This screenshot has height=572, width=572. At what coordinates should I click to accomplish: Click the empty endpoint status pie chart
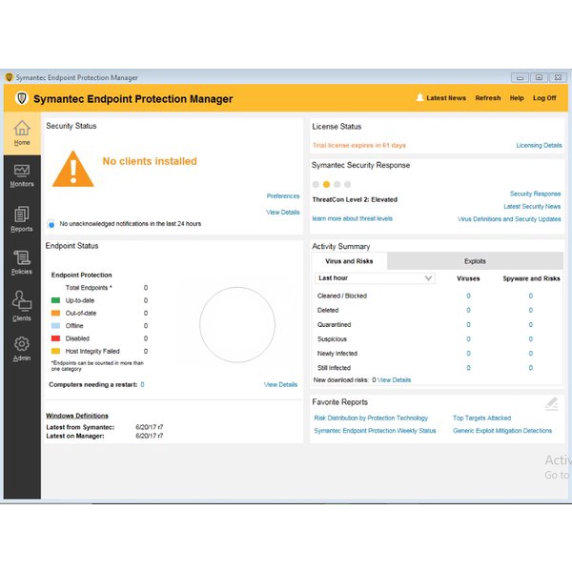pos(237,325)
